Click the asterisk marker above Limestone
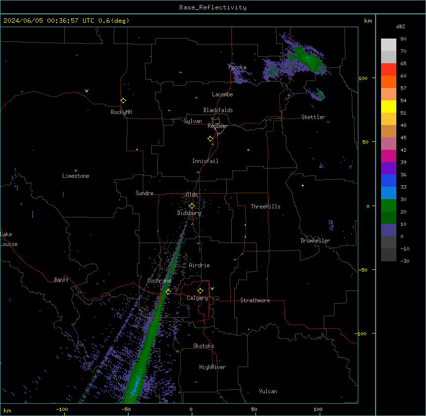 pyautogui.click(x=76, y=171)
